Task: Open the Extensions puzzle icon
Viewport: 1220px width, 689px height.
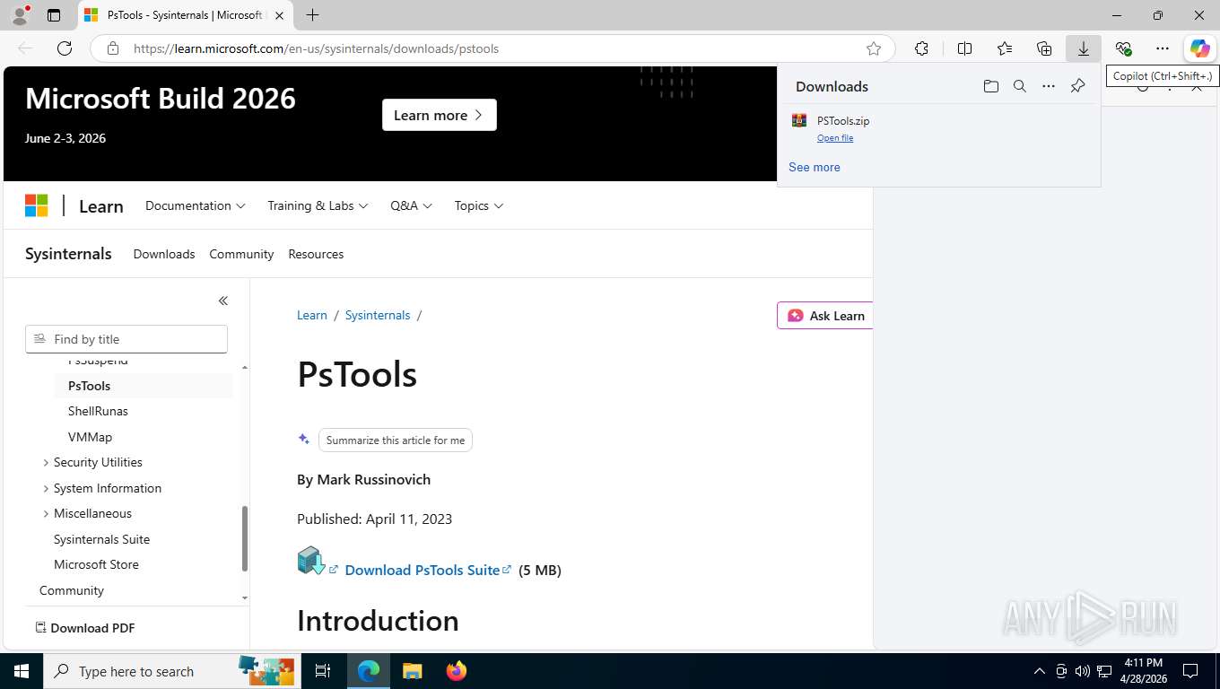Action: click(921, 48)
